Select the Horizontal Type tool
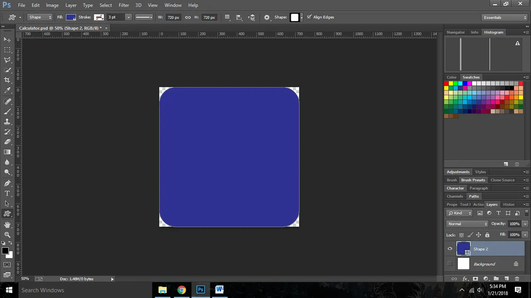The width and height of the screenshot is (531, 298). tap(7, 193)
